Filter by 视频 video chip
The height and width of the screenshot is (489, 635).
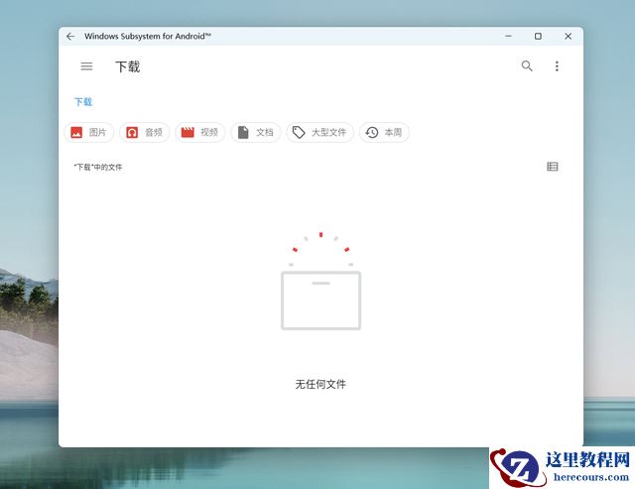tap(199, 132)
